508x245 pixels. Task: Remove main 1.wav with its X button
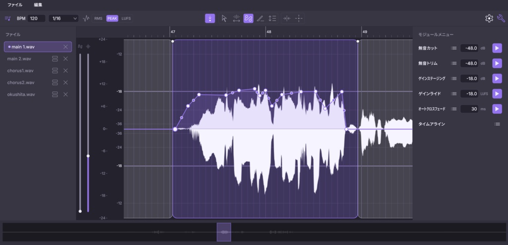(65, 47)
